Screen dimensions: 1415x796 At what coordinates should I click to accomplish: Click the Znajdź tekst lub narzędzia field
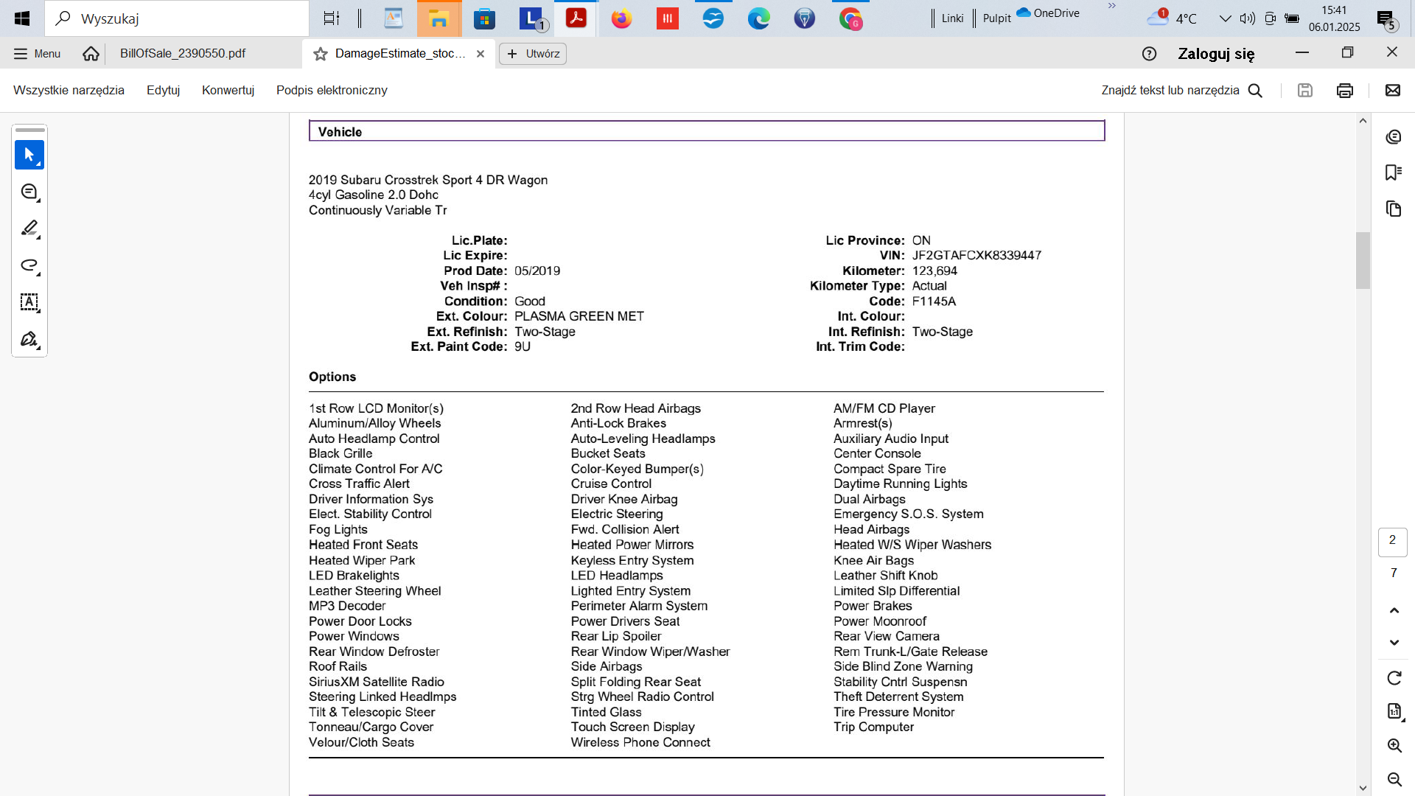[x=1170, y=90]
